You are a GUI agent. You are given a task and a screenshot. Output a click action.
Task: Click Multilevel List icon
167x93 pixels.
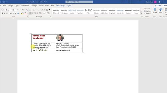coord(38,10)
